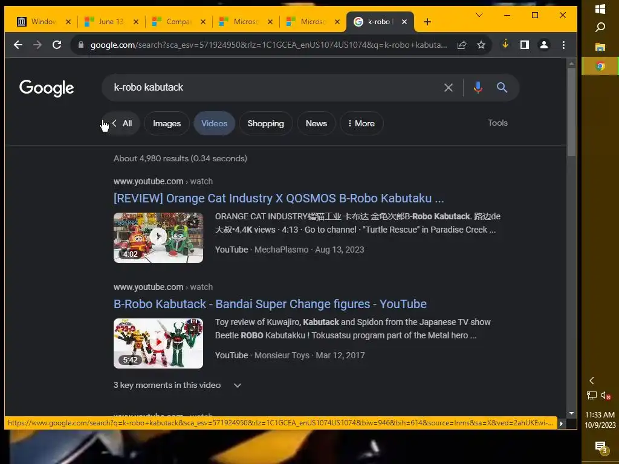Click the address bar URL
Viewport: 619px width, 464px height.
coord(268,45)
